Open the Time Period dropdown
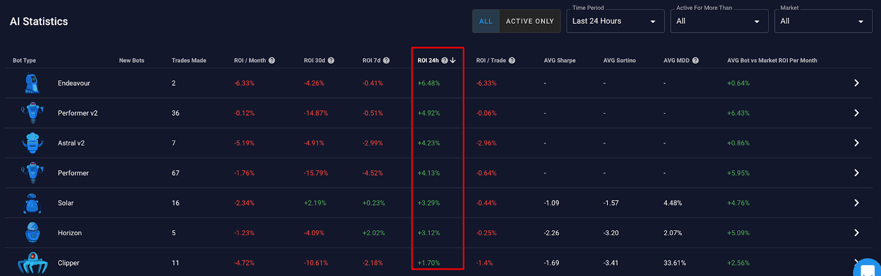The height and width of the screenshot is (276, 881). [x=615, y=21]
